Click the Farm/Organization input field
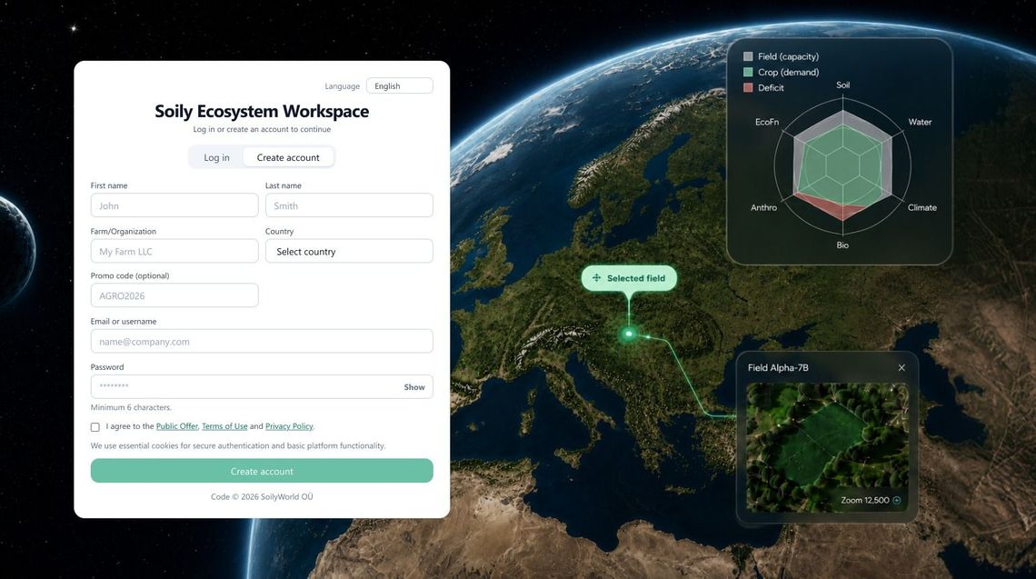Screen dimensions: 1036x579 [x=174, y=251]
